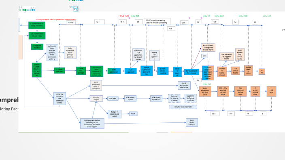285x160 pixels.
Task: Select the '70 day' duration label
Action: coord(71,23)
